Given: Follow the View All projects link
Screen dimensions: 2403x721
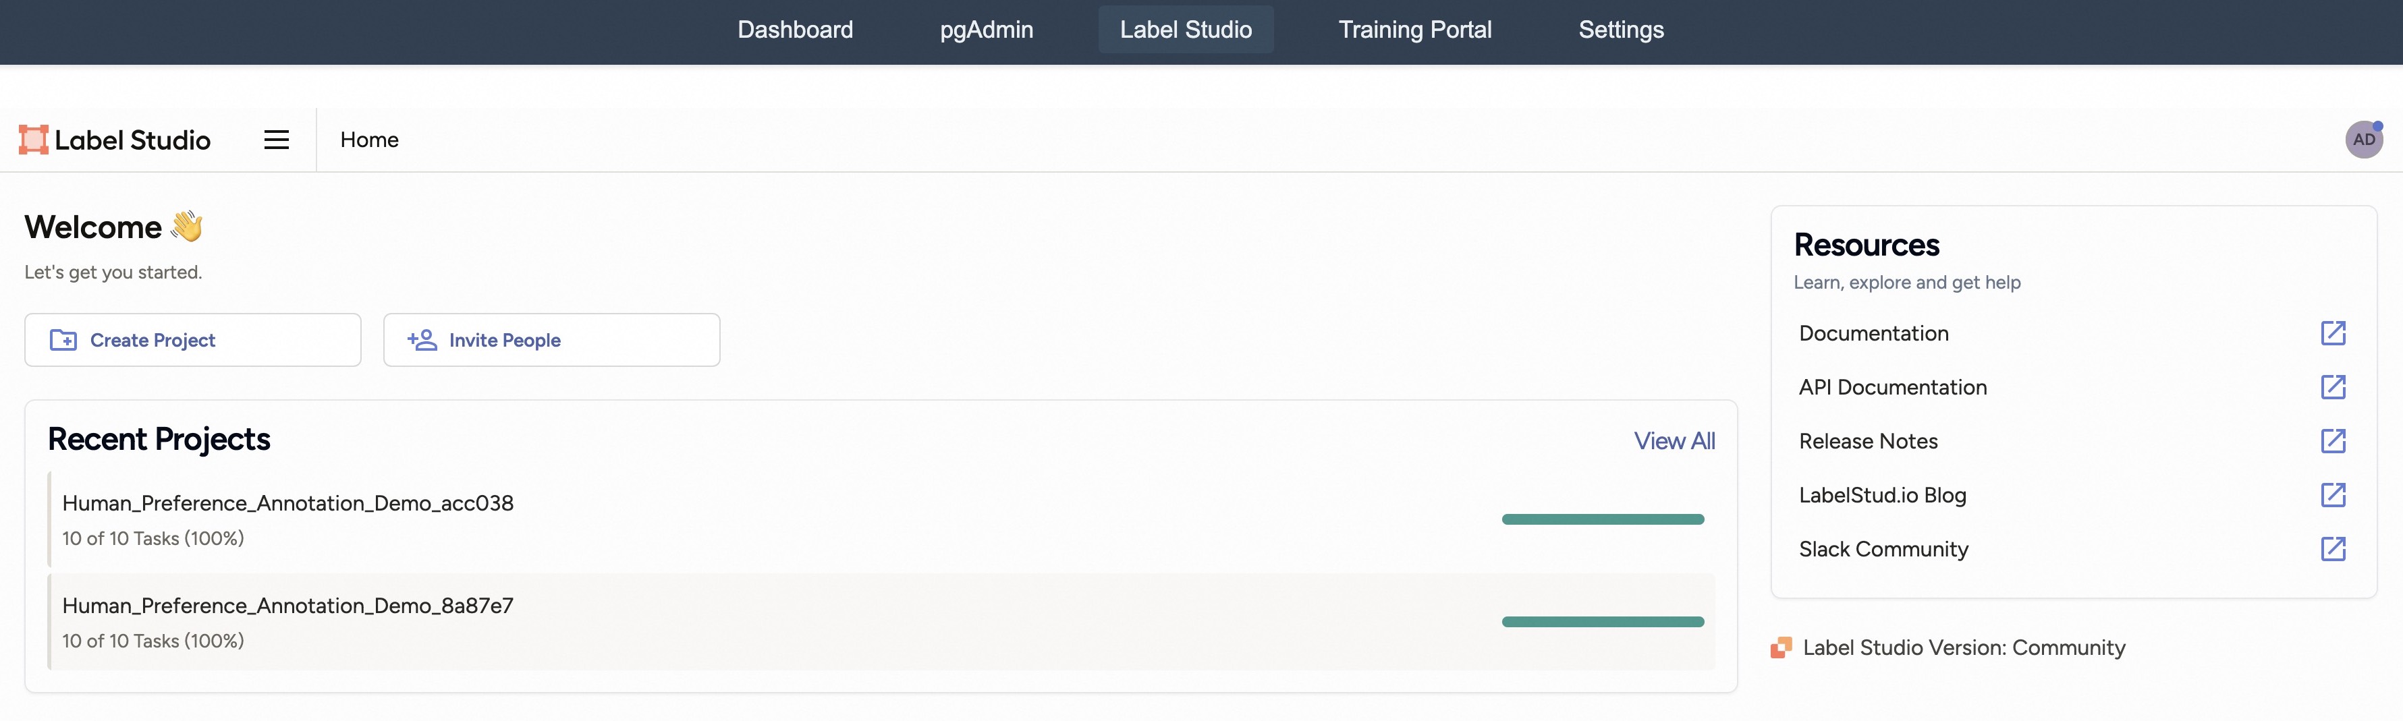Looking at the screenshot, I should coord(1674,441).
